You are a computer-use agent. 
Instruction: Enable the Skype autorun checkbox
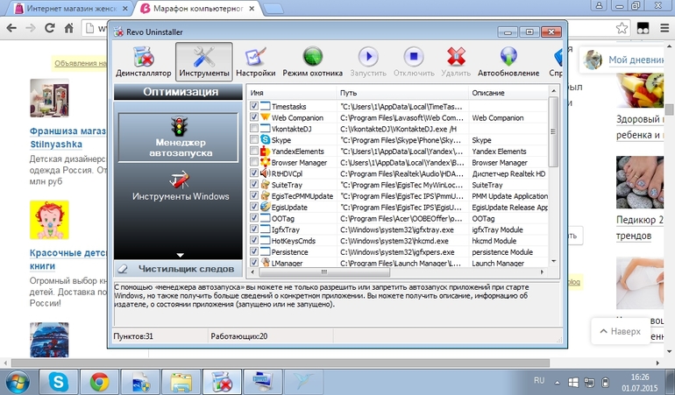tap(254, 139)
